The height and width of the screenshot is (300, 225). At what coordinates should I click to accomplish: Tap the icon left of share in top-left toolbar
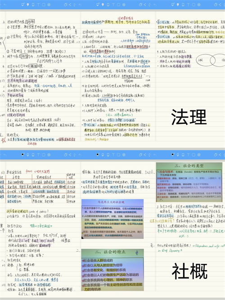point(66,5)
